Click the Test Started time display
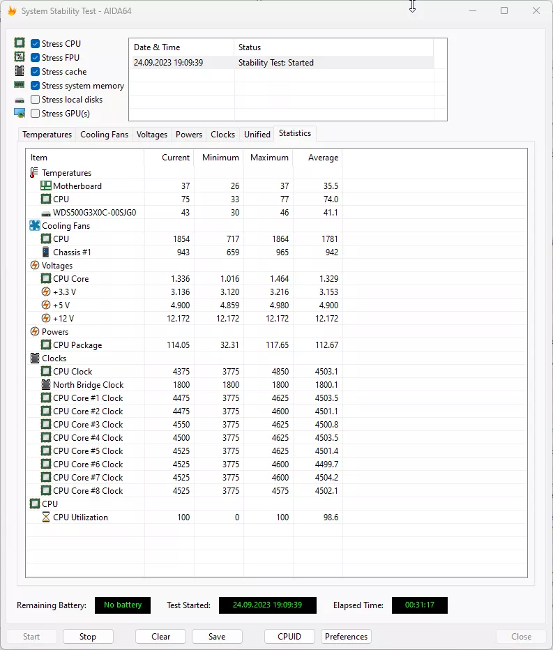The width and height of the screenshot is (553, 650). [267, 605]
